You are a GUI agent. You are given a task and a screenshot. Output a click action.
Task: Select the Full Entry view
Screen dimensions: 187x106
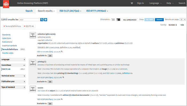tap(149, 20)
